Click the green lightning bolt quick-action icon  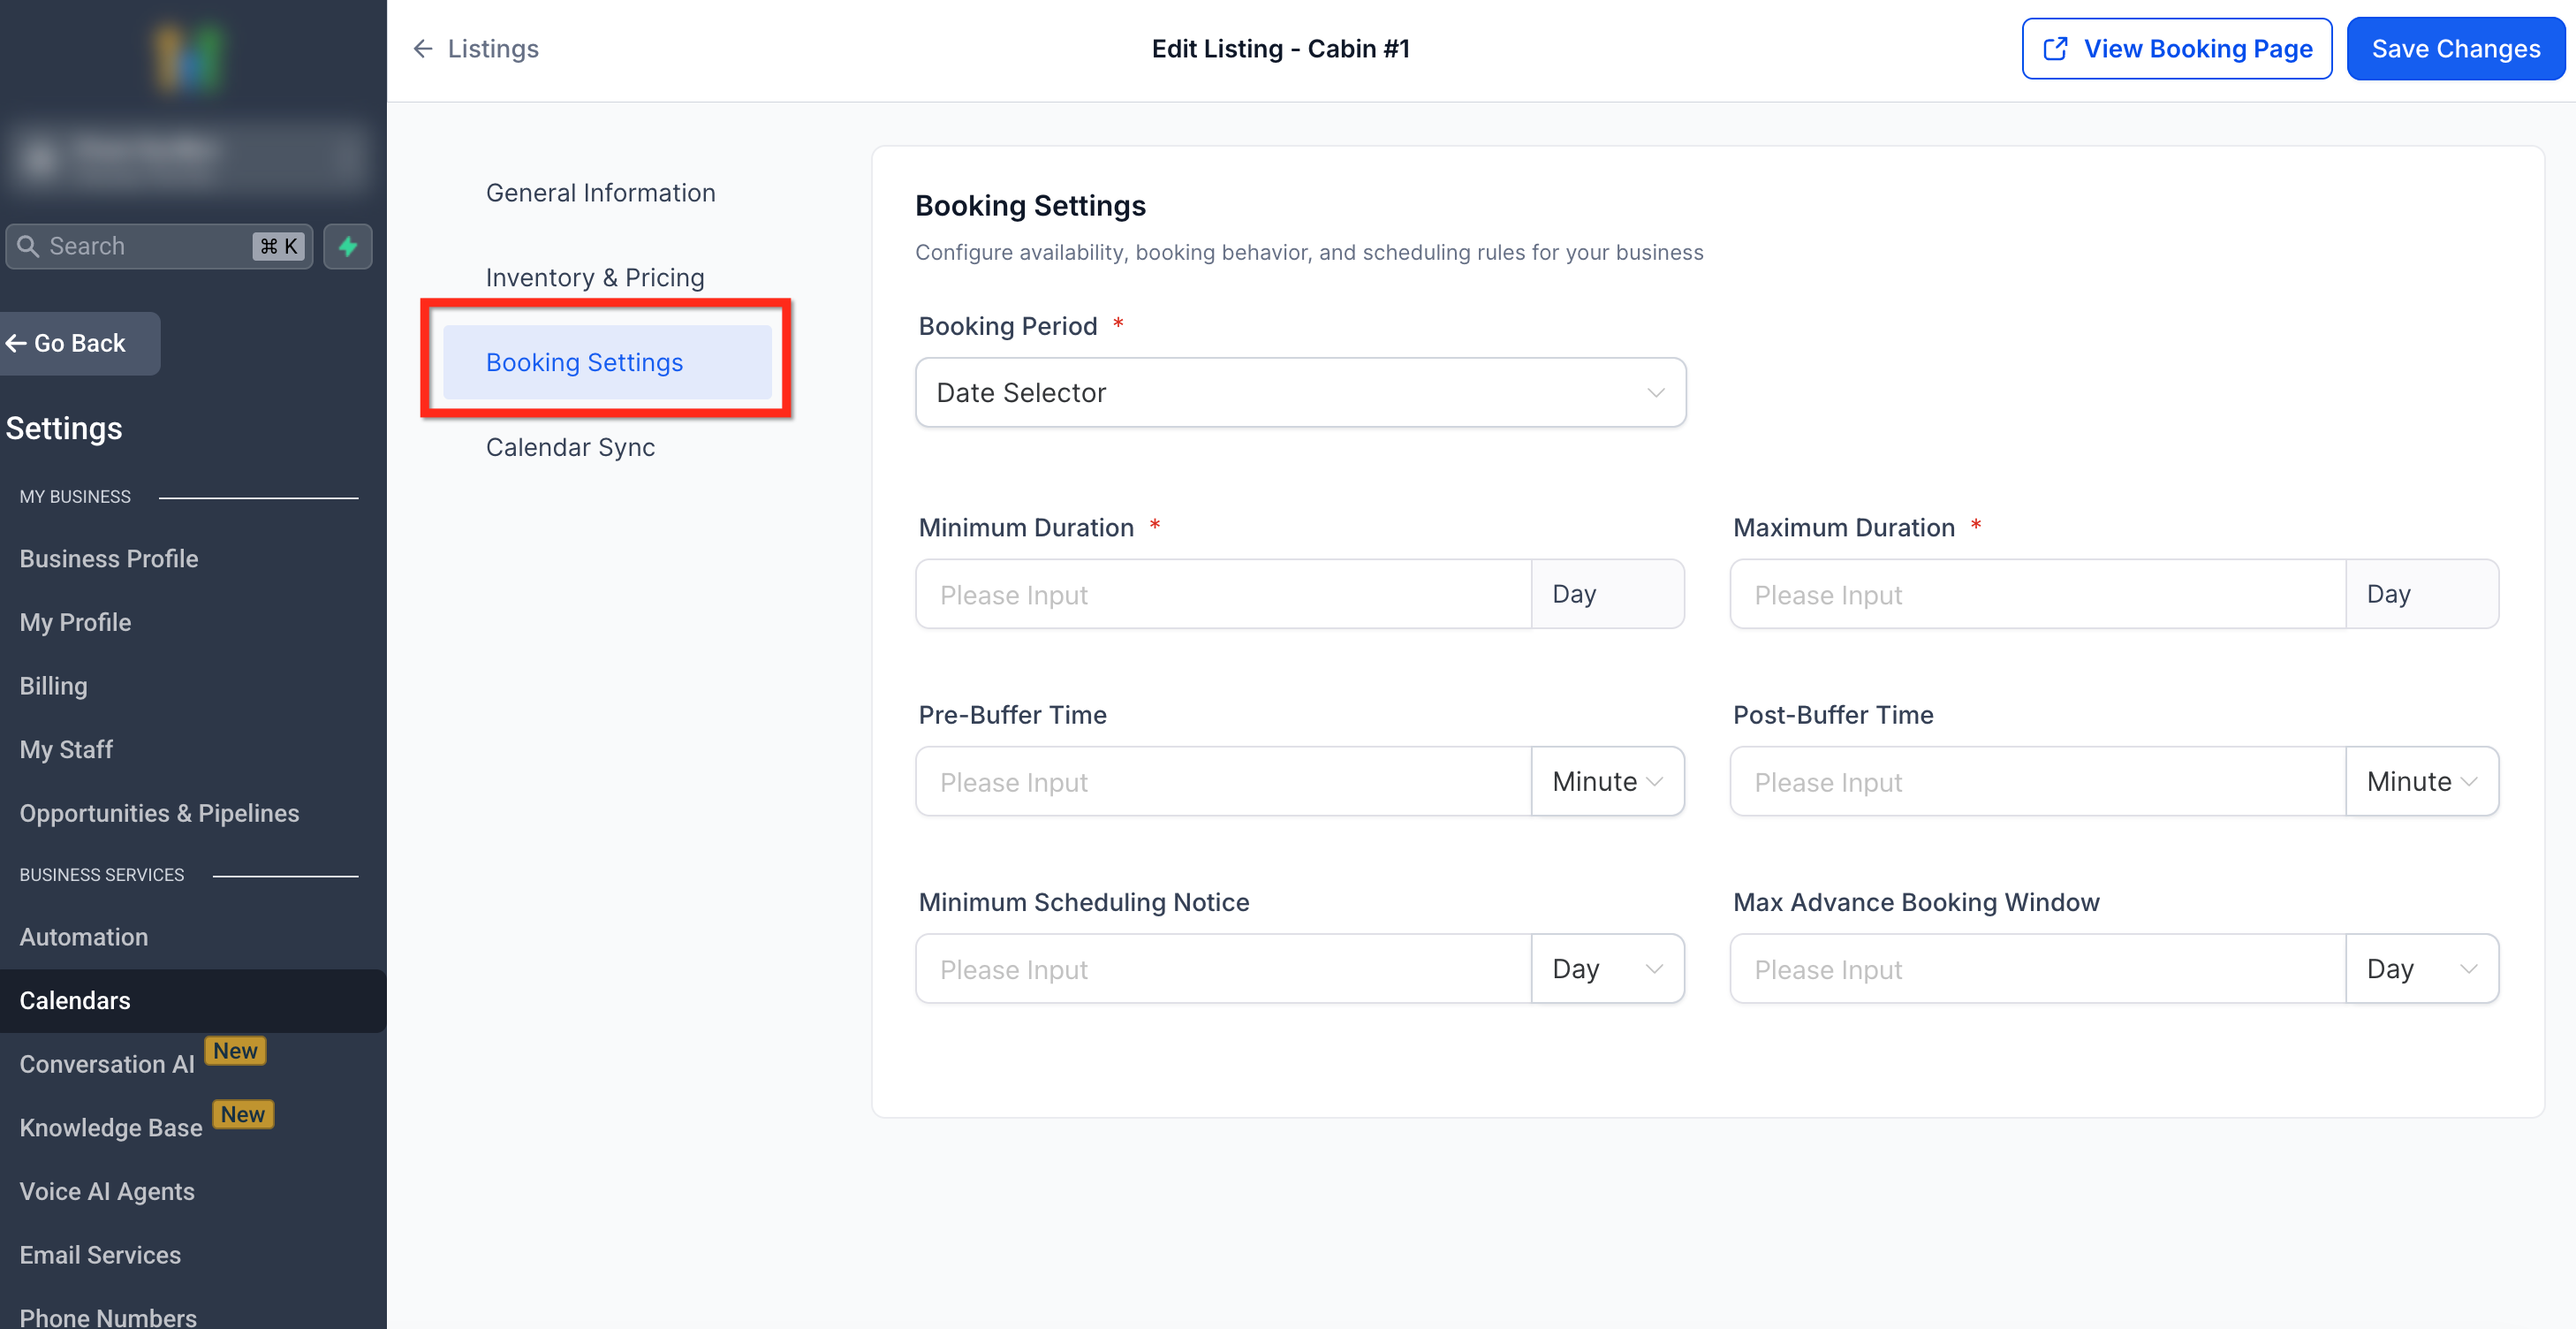click(347, 246)
